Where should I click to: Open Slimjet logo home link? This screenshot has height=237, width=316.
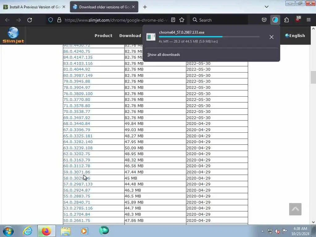click(13, 35)
